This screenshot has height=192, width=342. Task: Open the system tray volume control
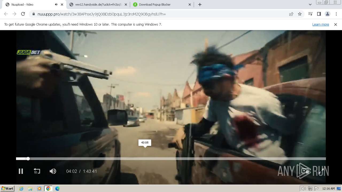(304, 189)
